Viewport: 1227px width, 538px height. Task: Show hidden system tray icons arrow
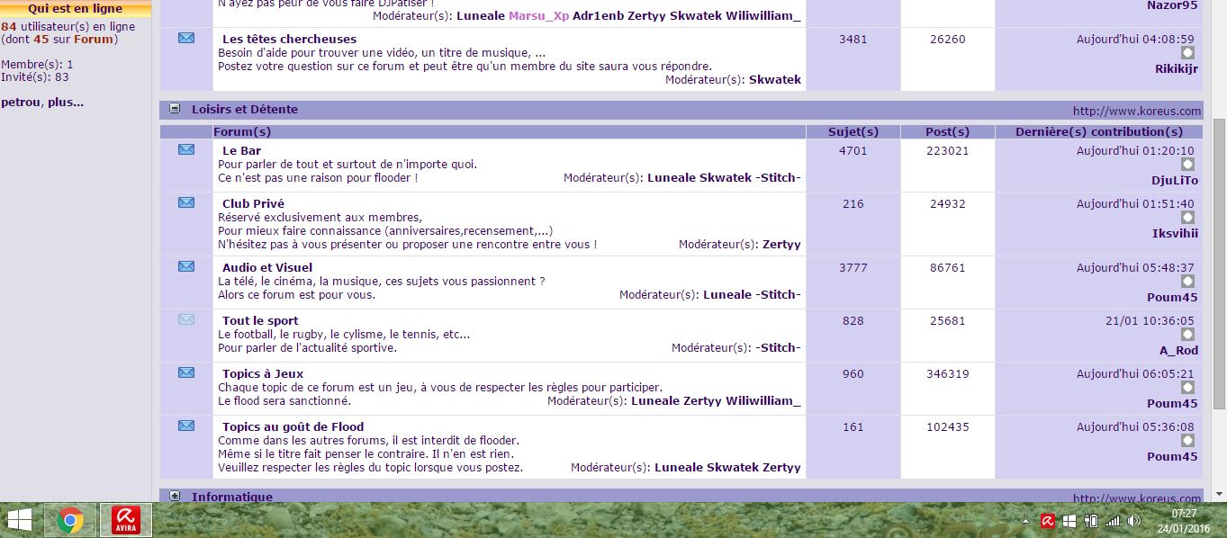pos(1026,521)
